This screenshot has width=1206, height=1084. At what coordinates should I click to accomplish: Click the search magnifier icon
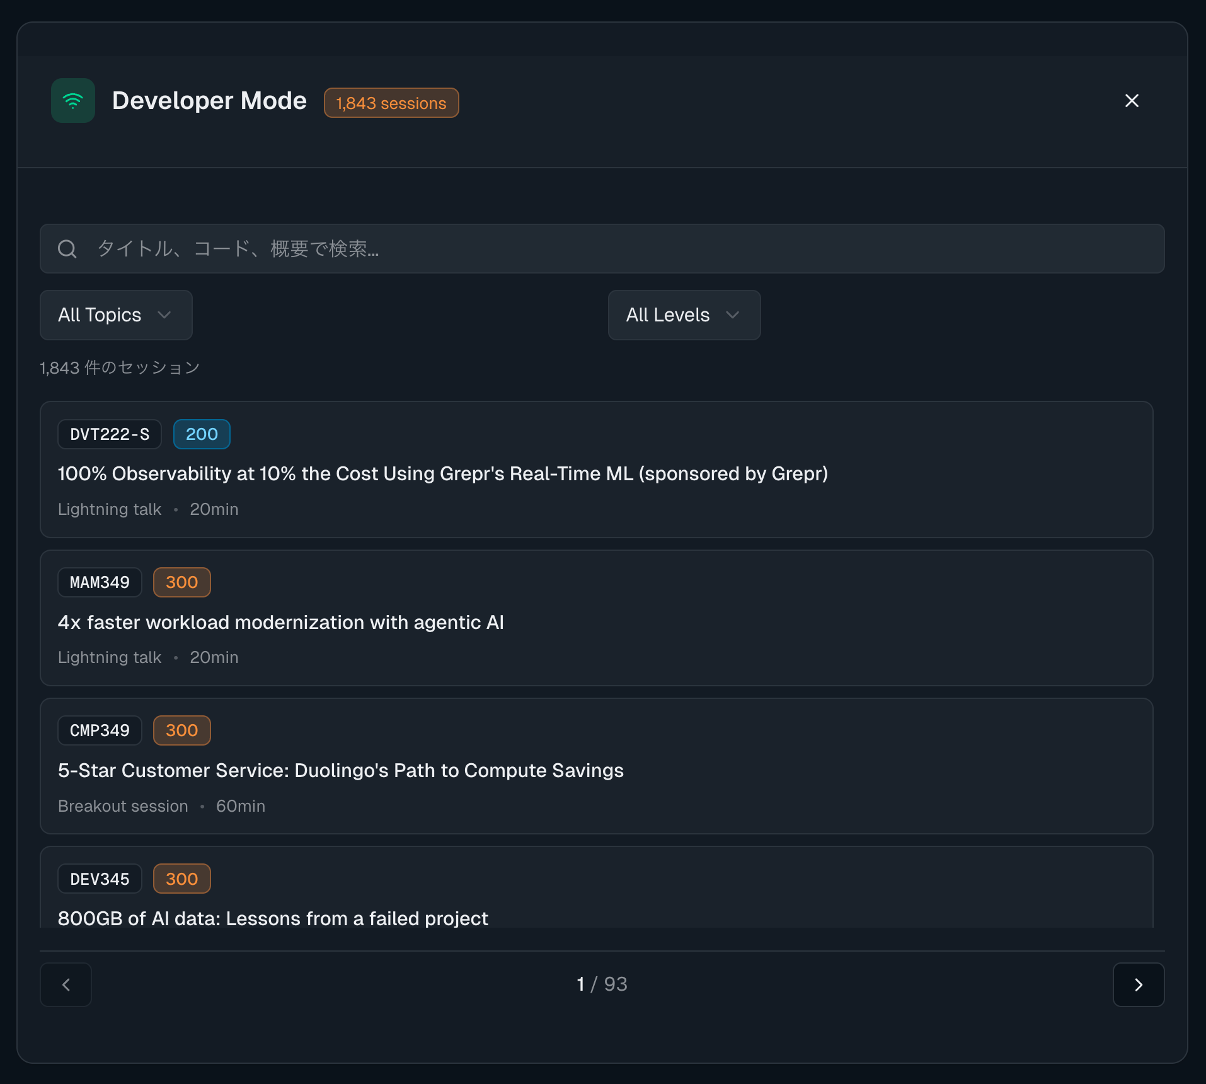point(67,249)
